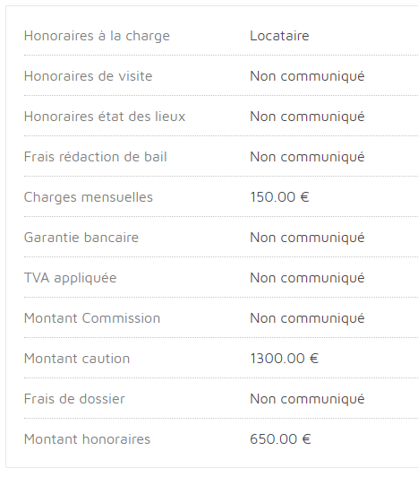Select état des lieux "Non communiqué" value
The width and height of the screenshot is (418, 477).
click(x=307, y=117)
